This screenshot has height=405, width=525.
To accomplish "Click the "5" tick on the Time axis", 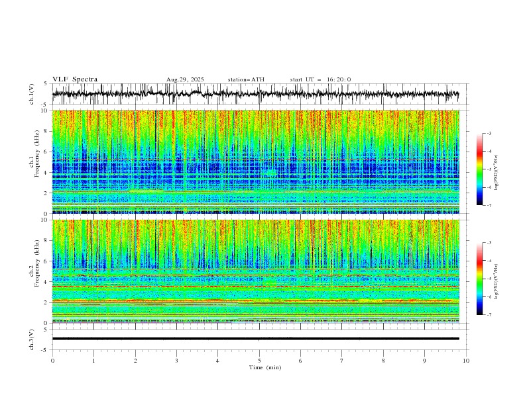I will [259, 361].
